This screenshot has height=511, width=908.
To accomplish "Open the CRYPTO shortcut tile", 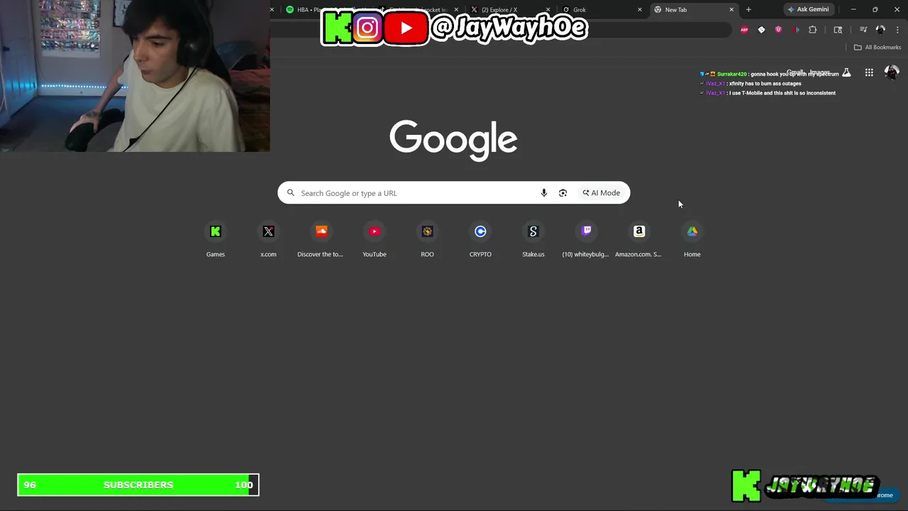I will (480, 241).
